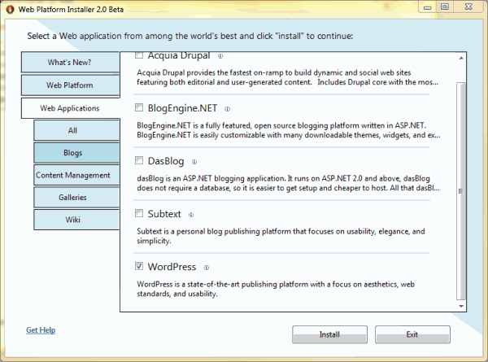Image resolution: width=488 pixels, height=362 pixels.
Task: Click the vertical scrollbar thumb
Action: [x=461, y=191]
